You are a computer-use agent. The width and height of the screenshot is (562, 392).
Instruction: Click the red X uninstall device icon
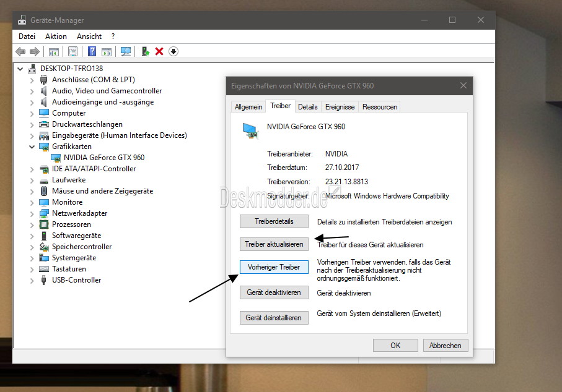(x=159, y=51)
